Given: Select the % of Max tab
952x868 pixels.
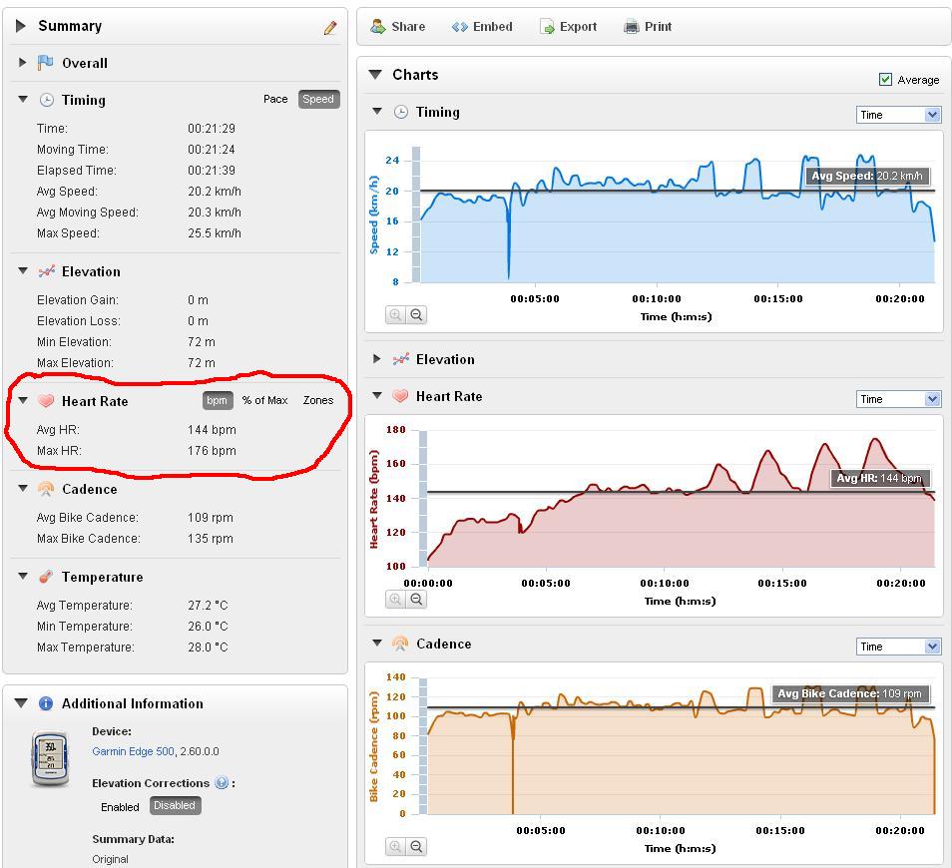Looking at the screenshot, I should coord(264,400).
